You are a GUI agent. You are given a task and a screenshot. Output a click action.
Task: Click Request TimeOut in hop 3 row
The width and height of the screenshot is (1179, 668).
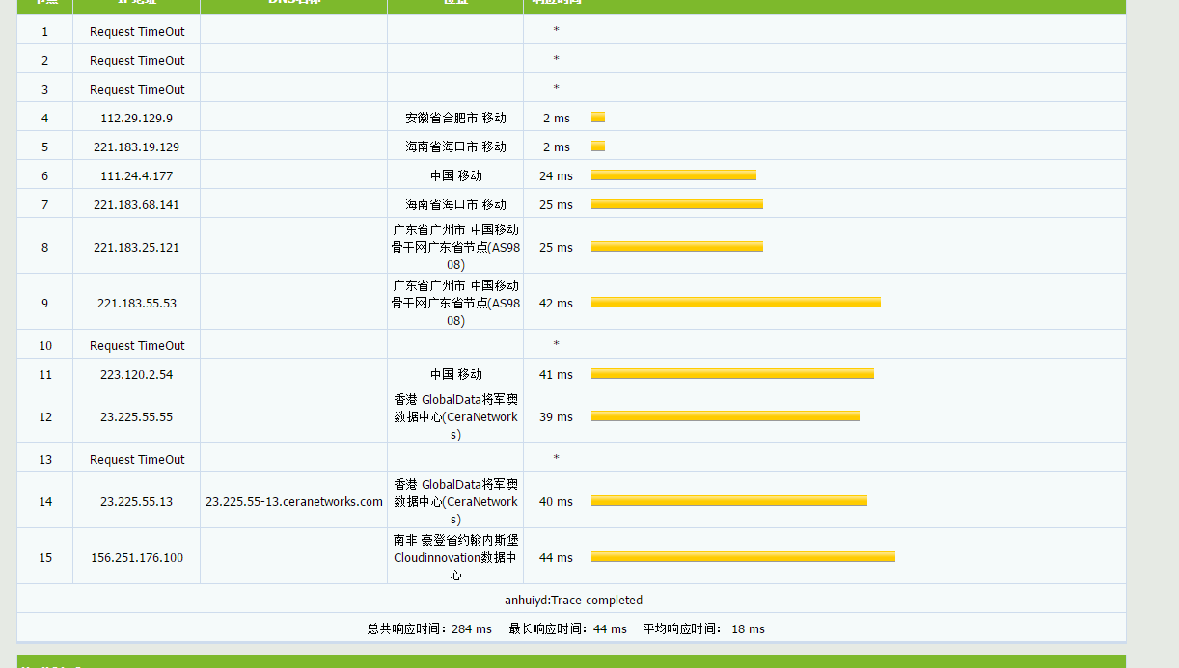[137, 89]
